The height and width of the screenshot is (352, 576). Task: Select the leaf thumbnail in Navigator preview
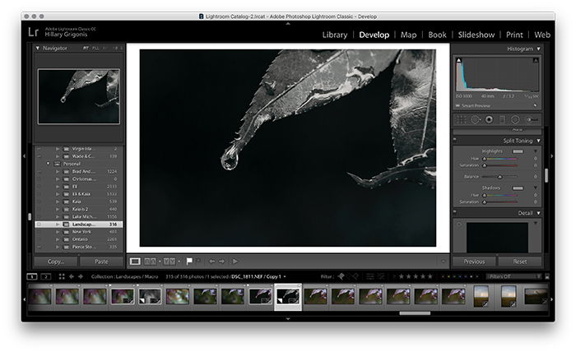pos(79,96)
